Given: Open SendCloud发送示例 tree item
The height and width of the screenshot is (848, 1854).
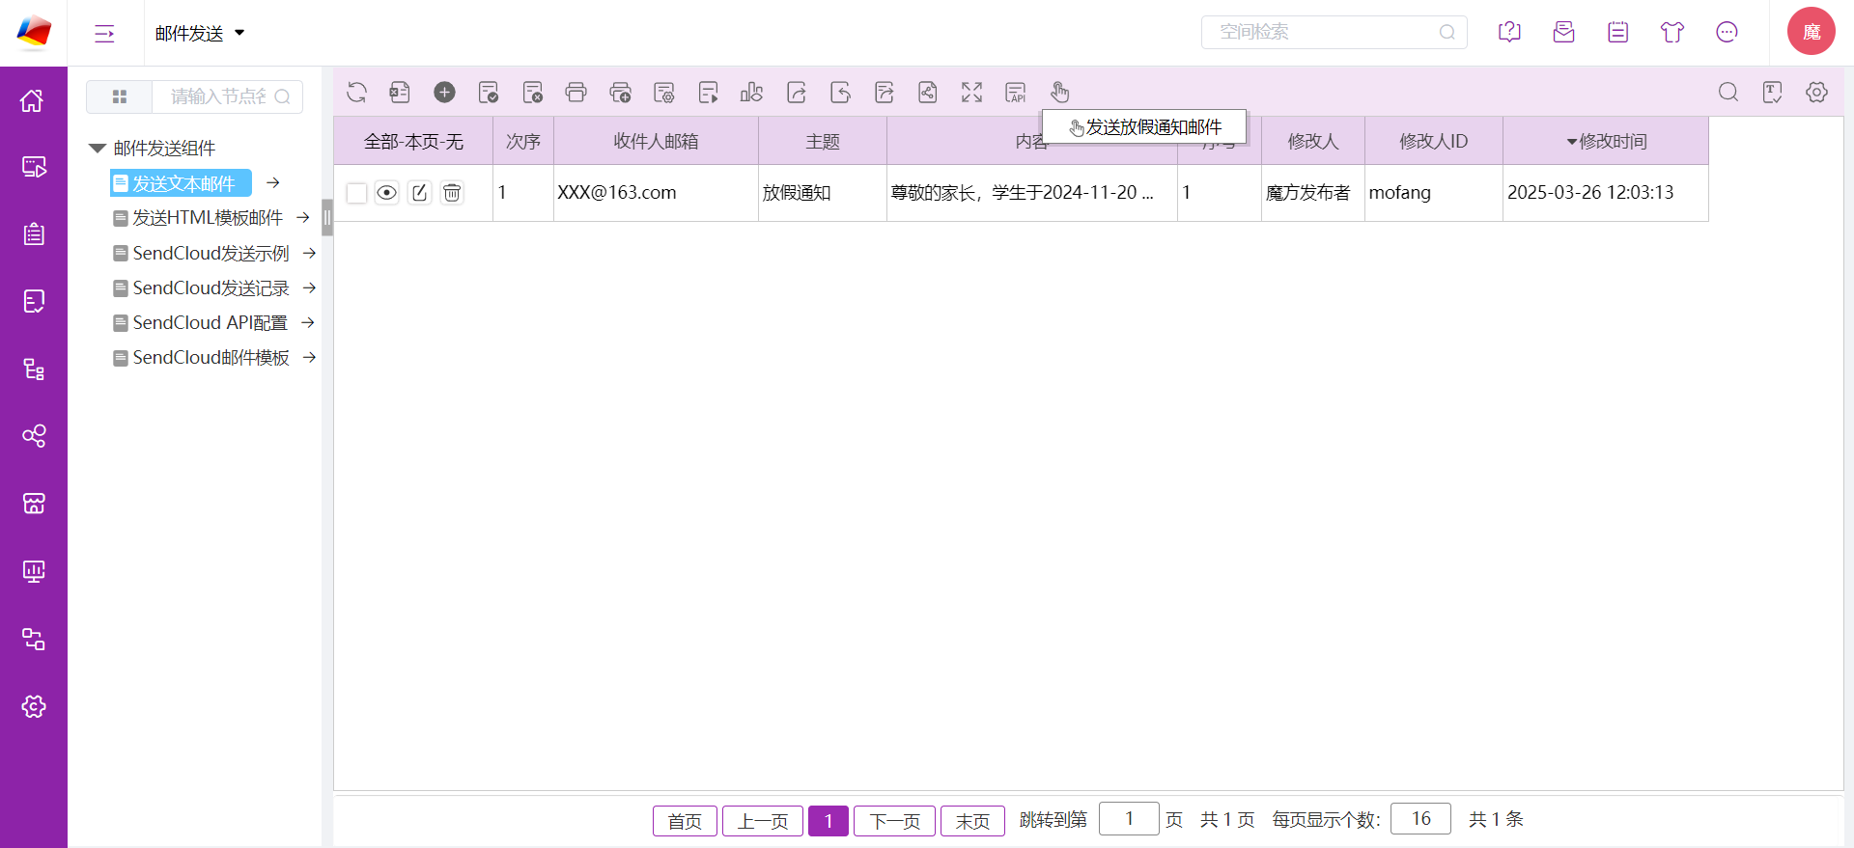Looking at the screenshot, I should pos(202,253).
